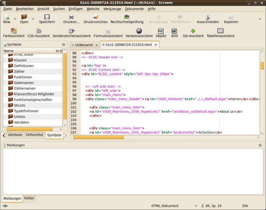Viewport: 266px width, 210px height.
Task: Run Rechtschreibprüfung spell check
Action: 127,19
